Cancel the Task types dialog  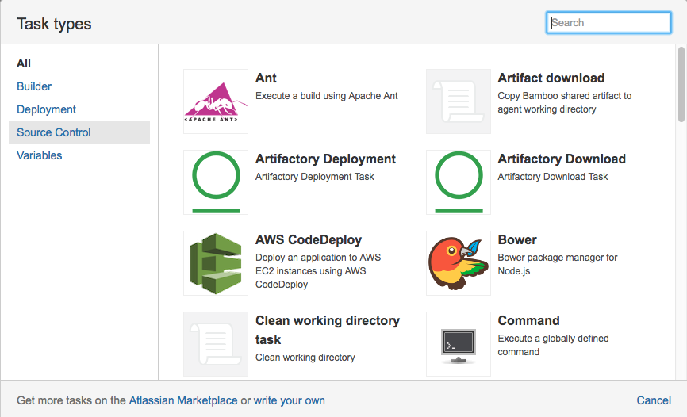(654, 400)
